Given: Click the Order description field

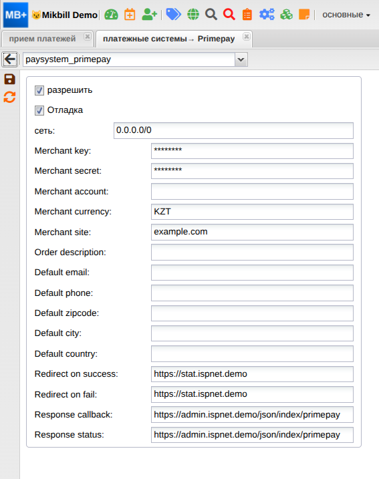Looking at the screenshot, I should pyautogui.click(x=252, y=253).
